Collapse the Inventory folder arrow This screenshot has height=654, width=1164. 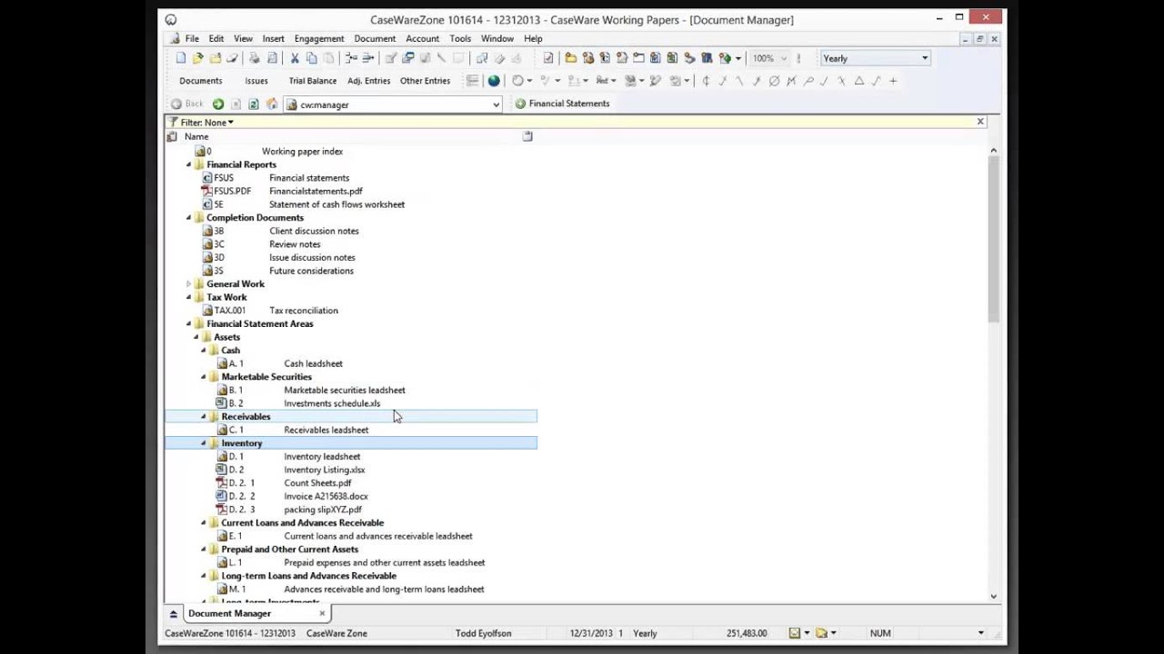[204, 443]
